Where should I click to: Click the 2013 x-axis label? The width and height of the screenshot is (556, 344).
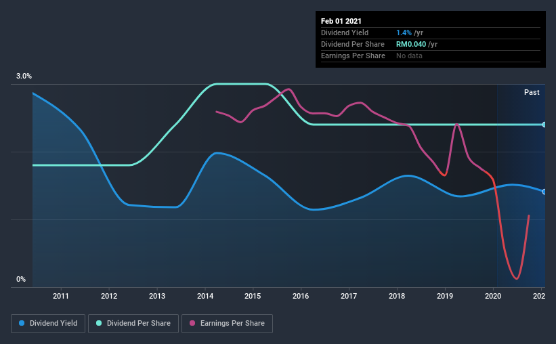(157, 296)
